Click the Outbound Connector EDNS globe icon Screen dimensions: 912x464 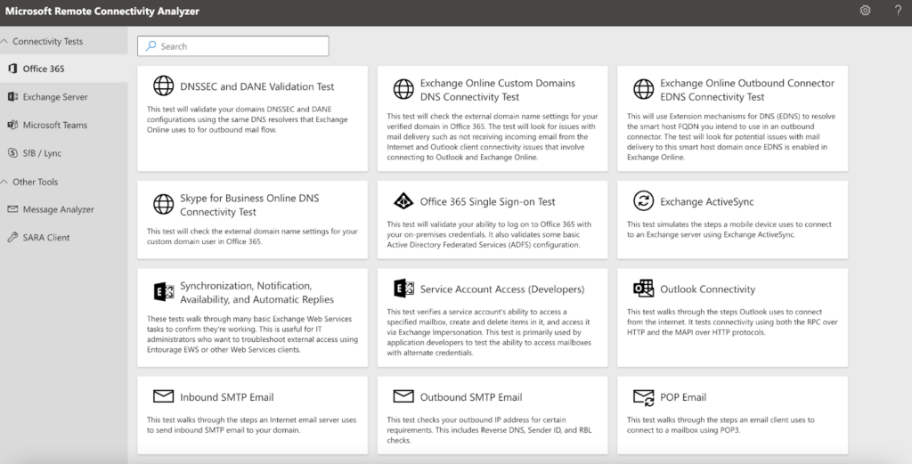pyautogui.click(x=643, y=89)
